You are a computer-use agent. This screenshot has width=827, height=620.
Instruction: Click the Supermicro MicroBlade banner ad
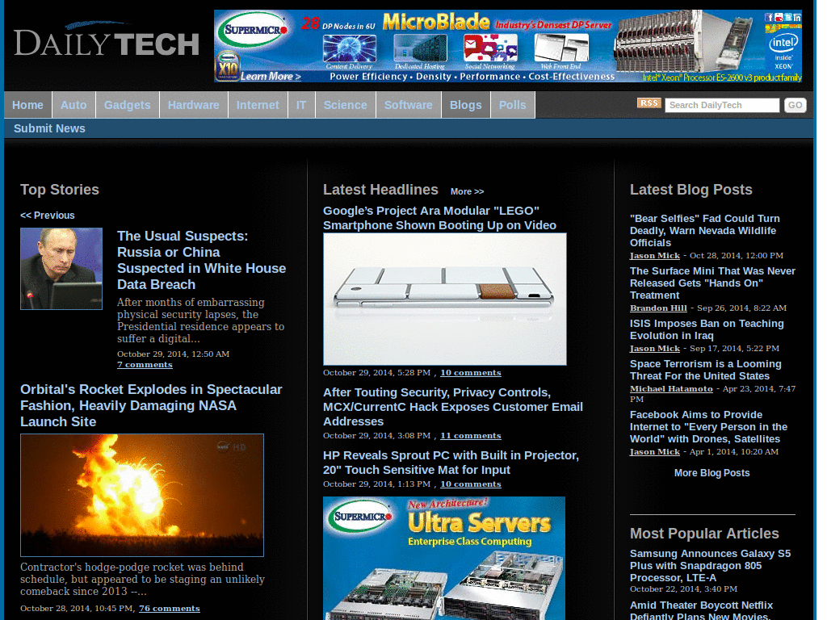tap(508, 46)
